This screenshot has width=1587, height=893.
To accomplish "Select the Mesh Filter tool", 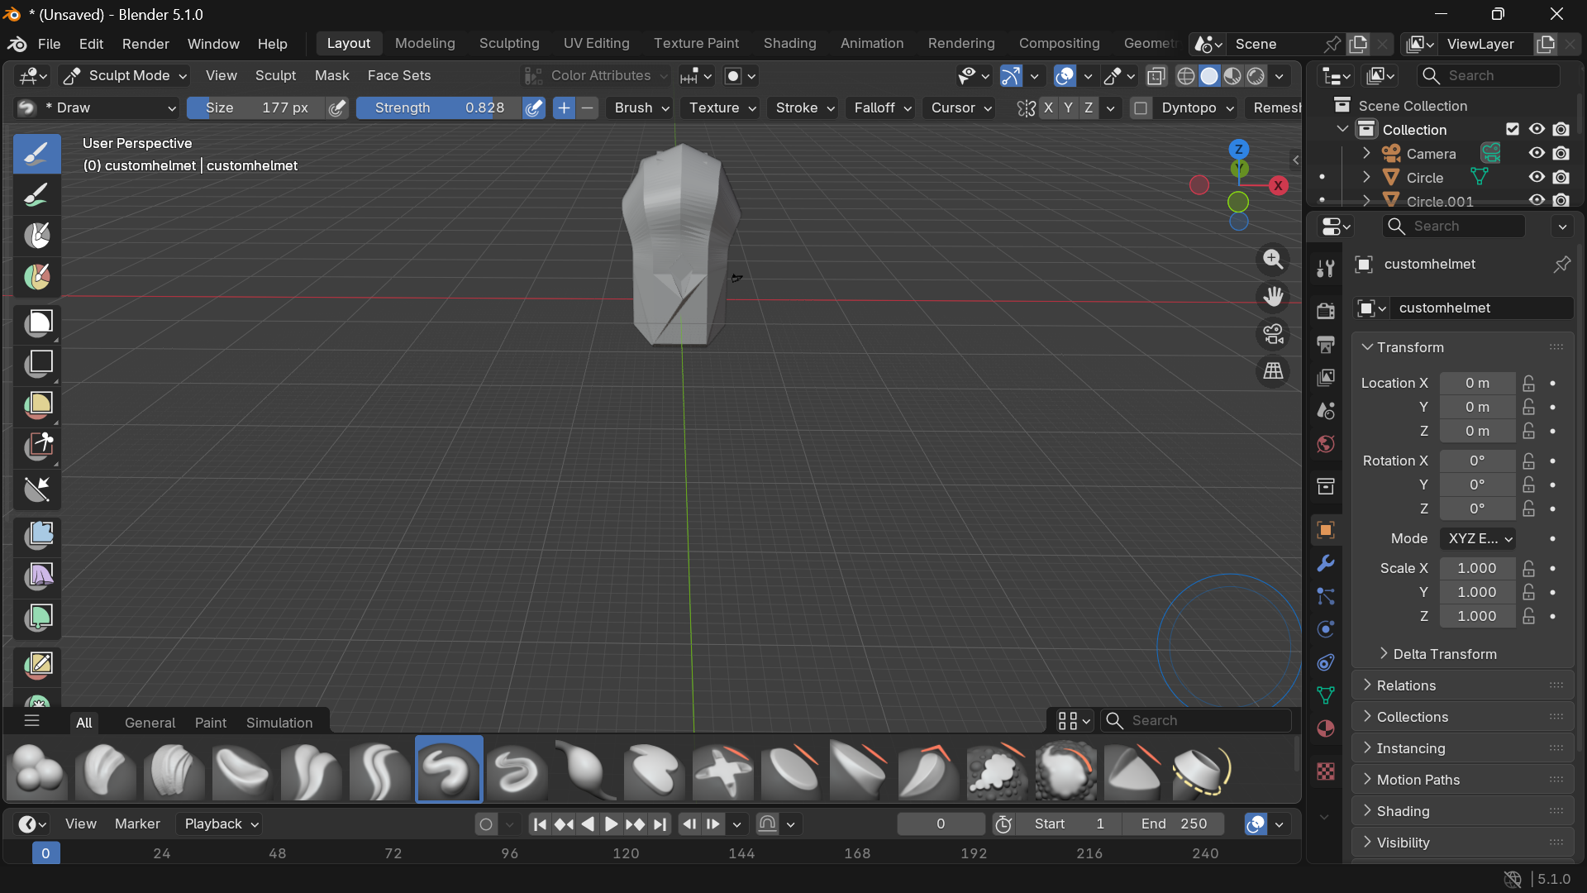I will 37,534.
